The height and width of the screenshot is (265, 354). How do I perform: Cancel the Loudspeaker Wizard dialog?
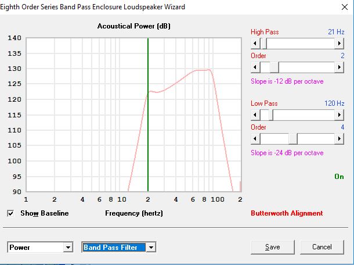[322, 247]
